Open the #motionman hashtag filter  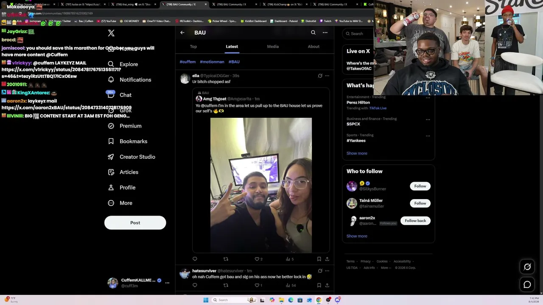(212, 62)
